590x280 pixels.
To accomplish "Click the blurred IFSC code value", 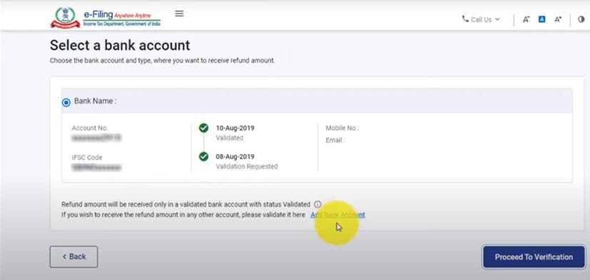I will coord(96,167).
